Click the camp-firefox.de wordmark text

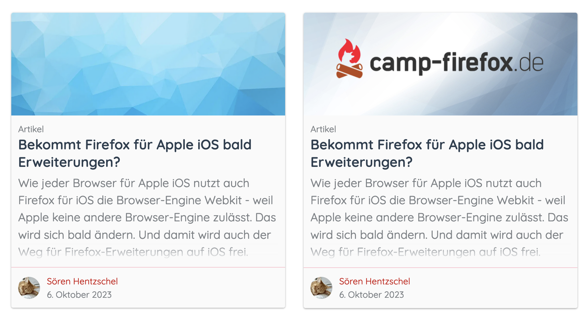click(x=457, y=63)
